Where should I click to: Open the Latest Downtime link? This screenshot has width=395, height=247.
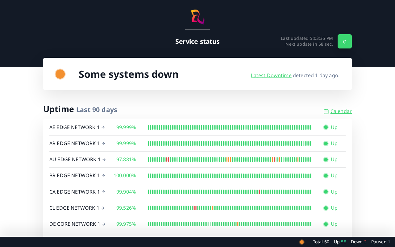coord(271,75)
